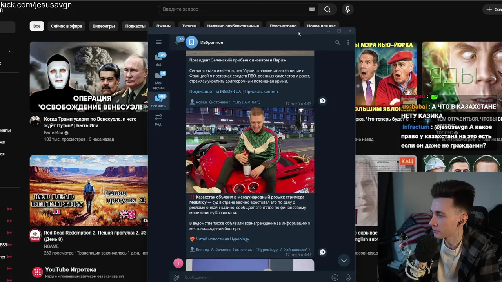Image resolution: width=502 pixels, height=282 pixels.
Task: Select the Подкасты filter chip
Action: click(x=135, y=26)
